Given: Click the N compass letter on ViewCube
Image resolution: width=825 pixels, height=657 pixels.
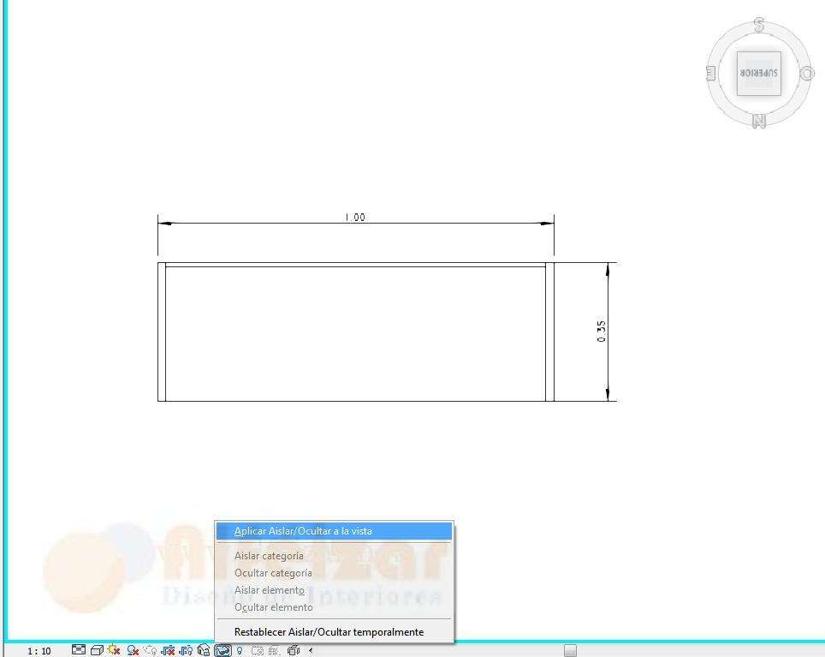Looking at the screenshot, I should (x=758, y=122).
